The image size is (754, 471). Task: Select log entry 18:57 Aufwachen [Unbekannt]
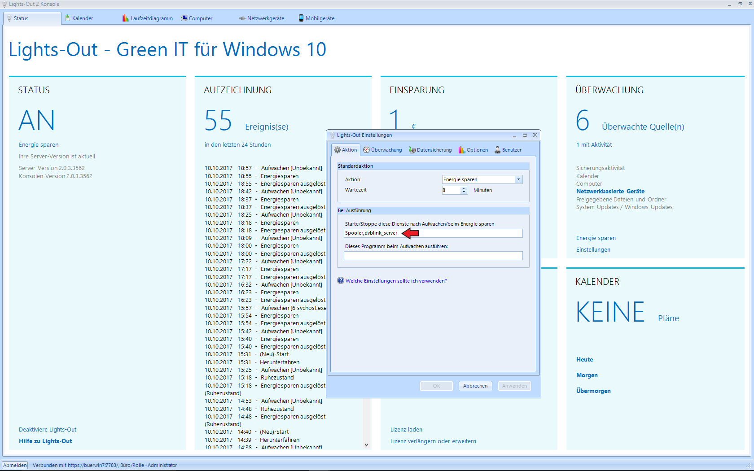[x=263, y=168]
